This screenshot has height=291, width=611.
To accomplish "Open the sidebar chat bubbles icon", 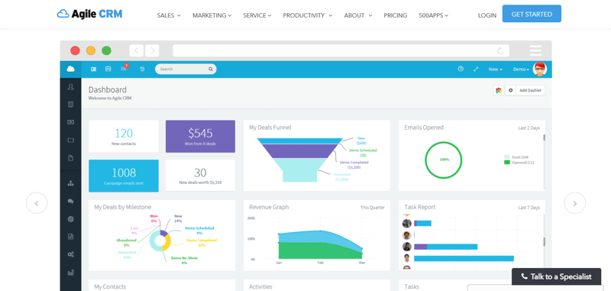I will click(70, 202).
